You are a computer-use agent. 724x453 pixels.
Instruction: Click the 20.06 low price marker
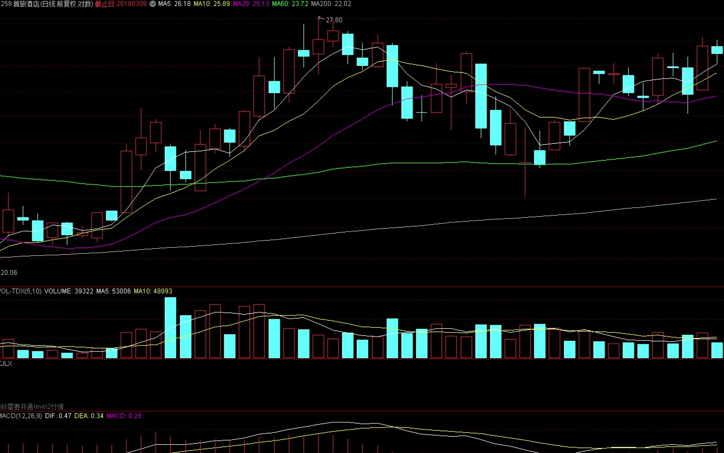click(x=9, y=272)
